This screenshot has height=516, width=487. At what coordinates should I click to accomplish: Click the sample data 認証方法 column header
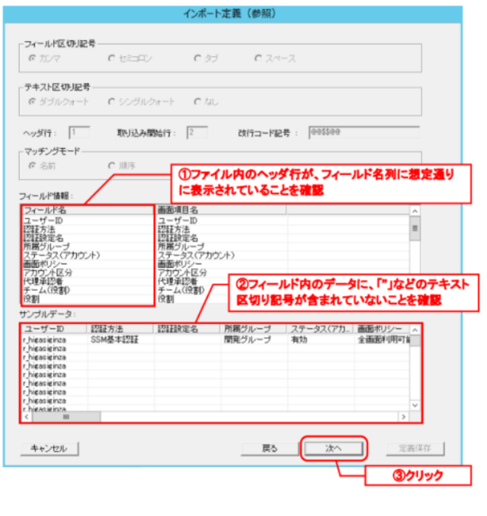pyautogui.click(x=121, y=329)
